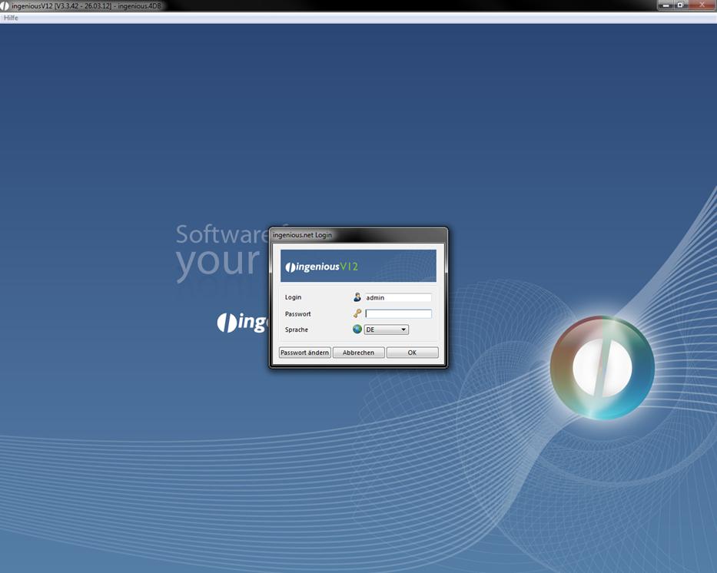This screenshot has height=573, width=717.
Task: Cancel login with the Abbrechen button
Action: tap(358, 353)
